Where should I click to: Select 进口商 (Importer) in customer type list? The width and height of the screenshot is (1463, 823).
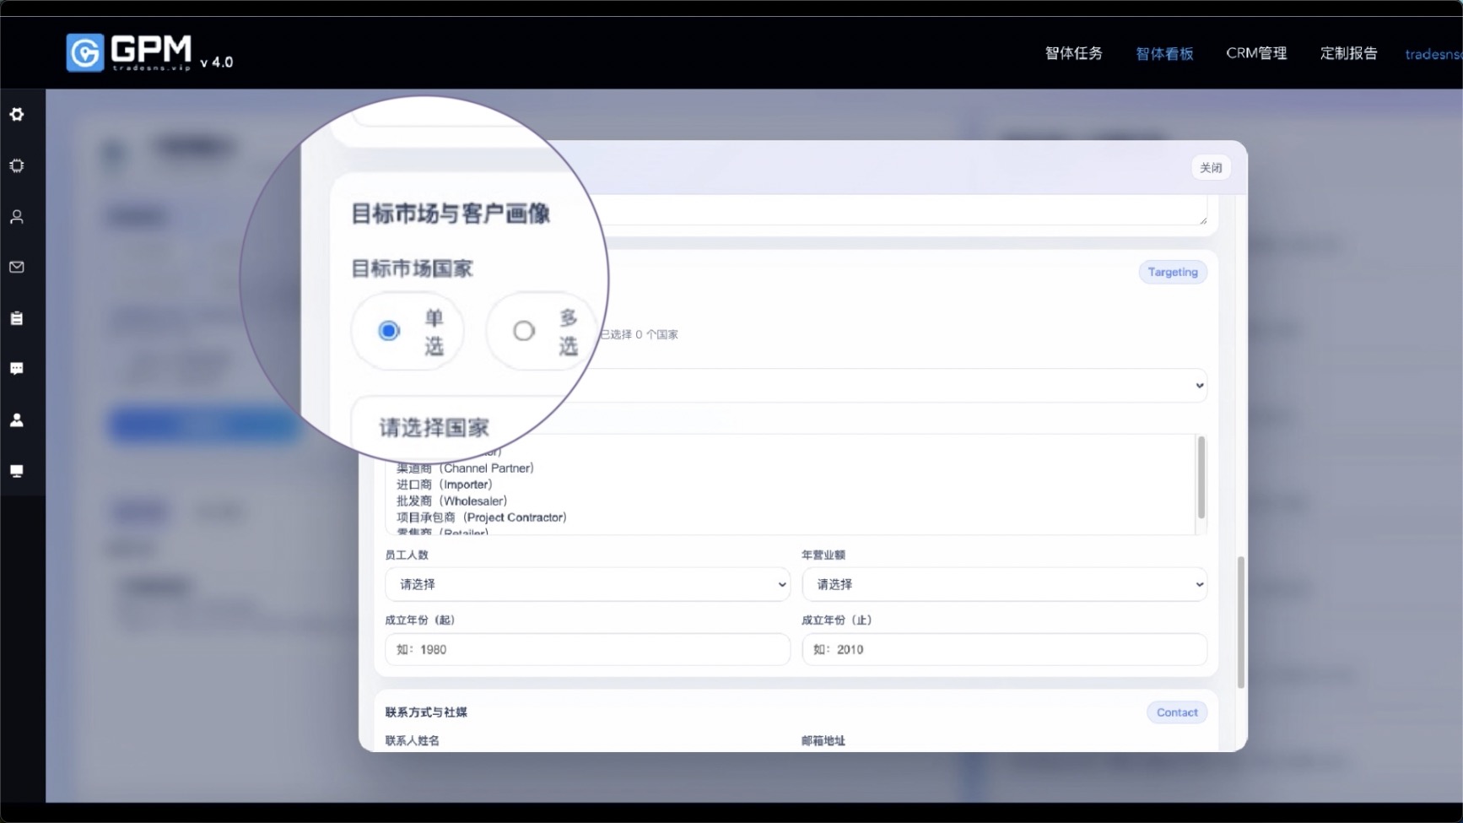[x=445, y=485]
